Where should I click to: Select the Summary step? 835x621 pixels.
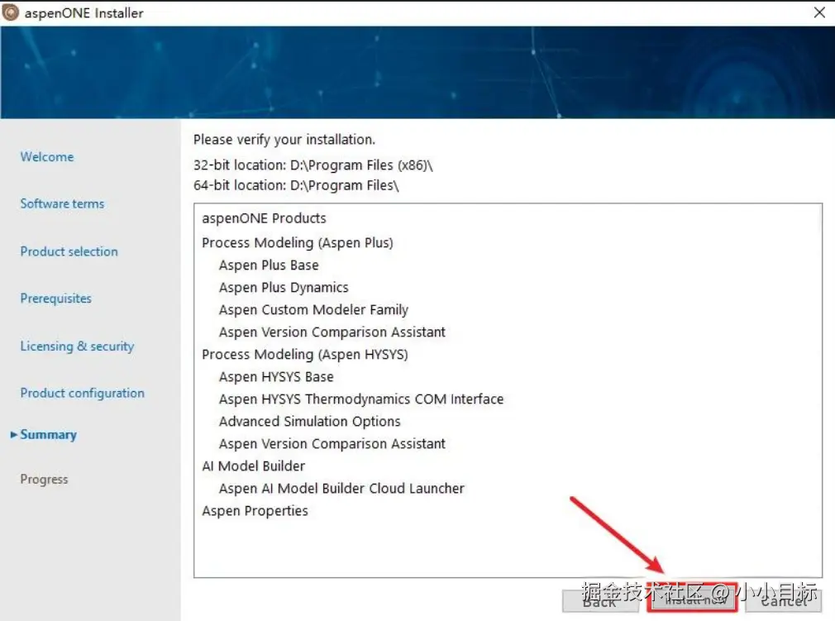coord(49,435)
